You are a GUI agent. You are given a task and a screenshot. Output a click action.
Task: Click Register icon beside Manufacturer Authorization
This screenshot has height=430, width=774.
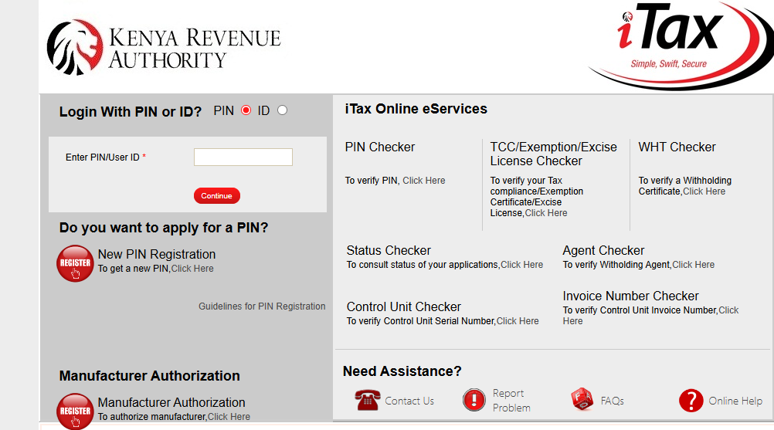(76, 410)
